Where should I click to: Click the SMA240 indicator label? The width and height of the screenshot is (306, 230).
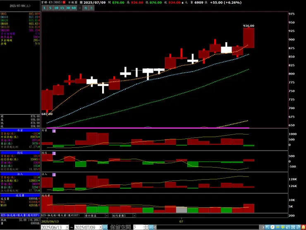point(5,30)
